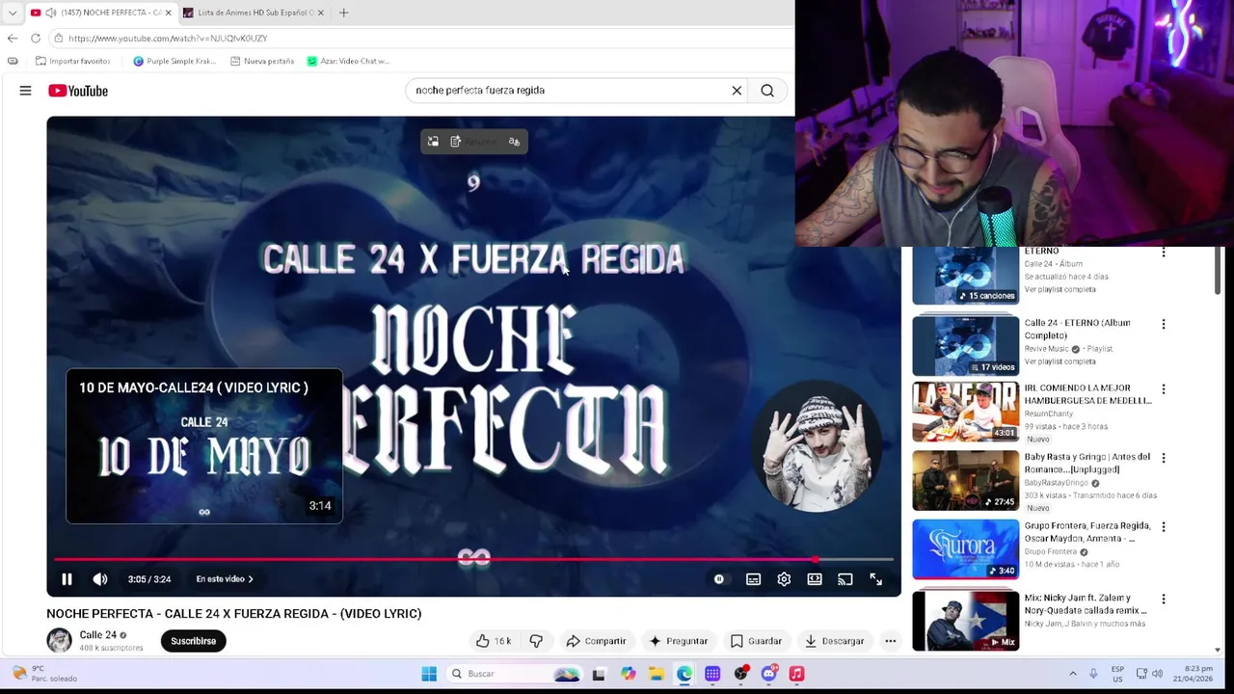This screenshot has width=1234, height=694.
Task: Close the NOCHE PERFECTA tab
Action: point(168,13)
